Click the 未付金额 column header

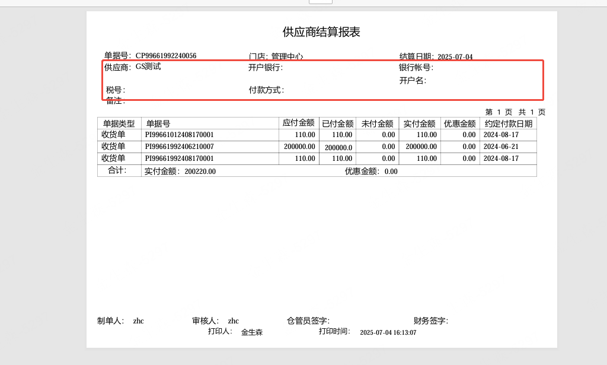click(378, 123)
